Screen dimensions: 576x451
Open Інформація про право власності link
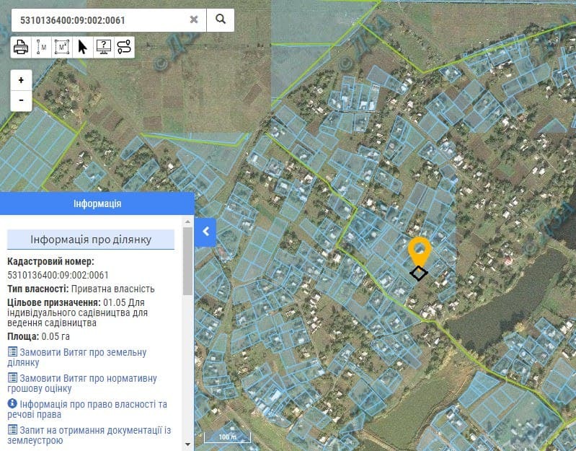tap(87, 409)
